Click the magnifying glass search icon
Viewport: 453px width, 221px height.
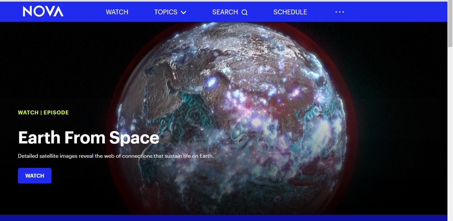tap(245, 12)
